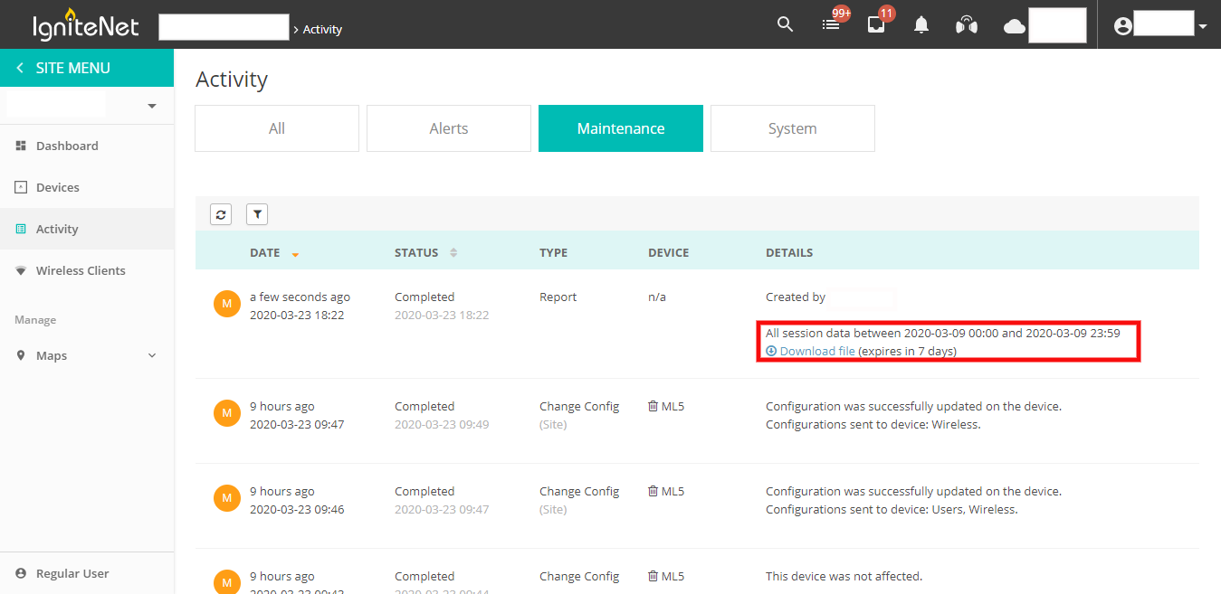Click the M avatar on the 09:47 row
Image resolution: width=1221 pixels, height=594 pixels.
226,414
